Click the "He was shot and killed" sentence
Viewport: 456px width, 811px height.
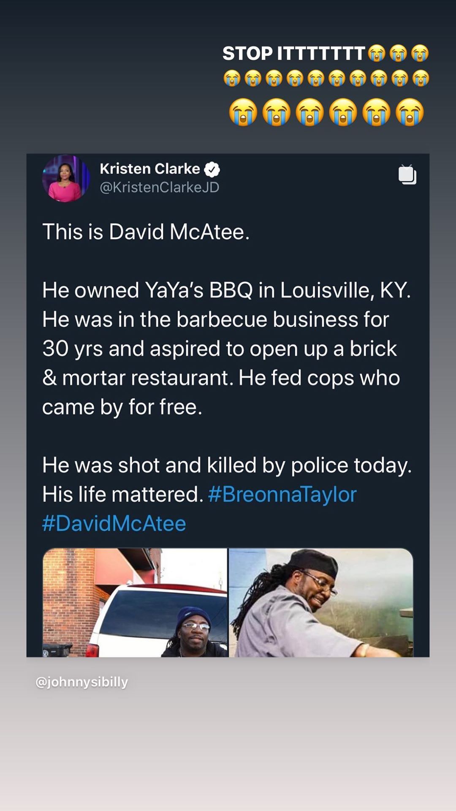226,465
